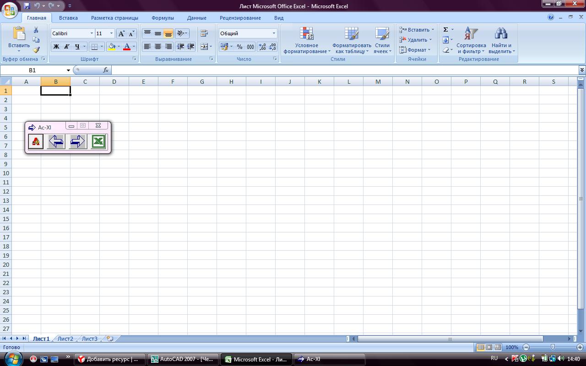Apply the yellow fill color swatch
The image size is (586, 366).
(111, 47)
